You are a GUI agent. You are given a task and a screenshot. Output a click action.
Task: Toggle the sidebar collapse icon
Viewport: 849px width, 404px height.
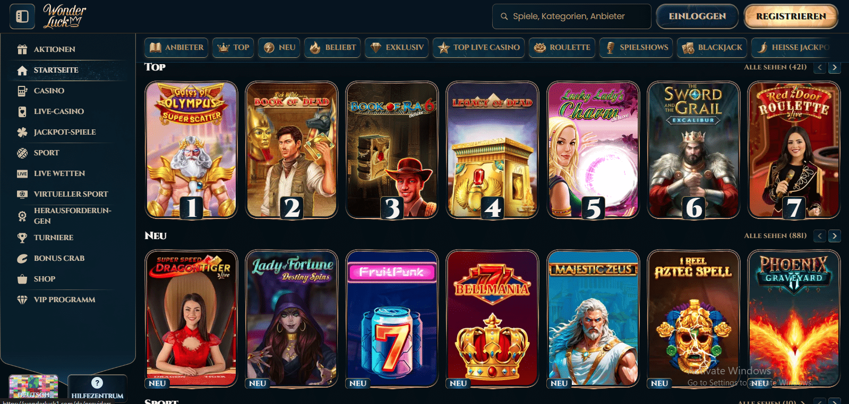coord(22,16)
